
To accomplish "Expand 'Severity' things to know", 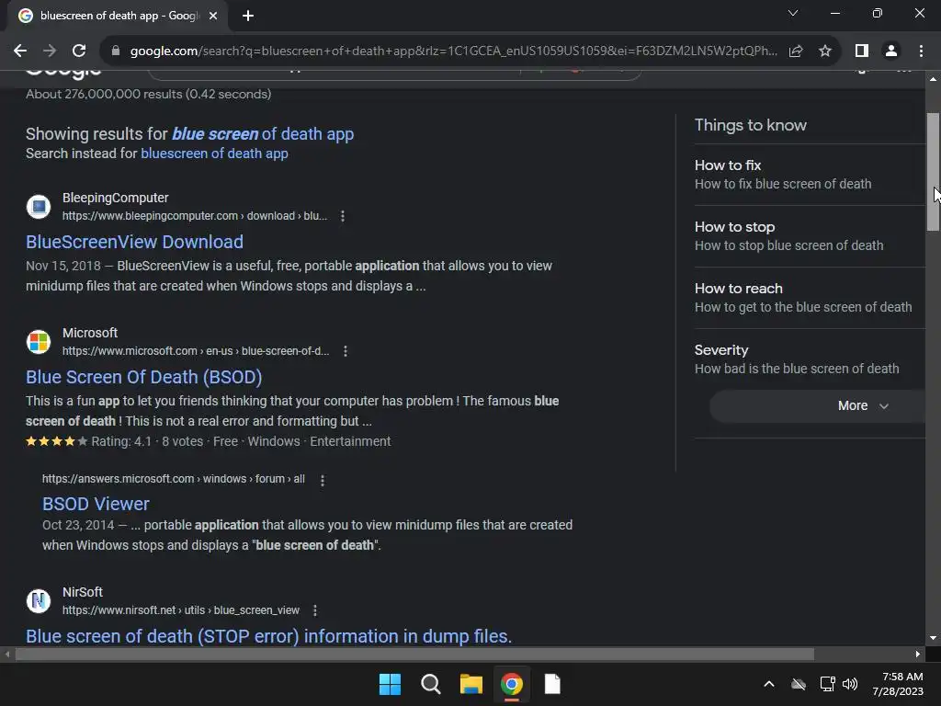I will (810, 359).
